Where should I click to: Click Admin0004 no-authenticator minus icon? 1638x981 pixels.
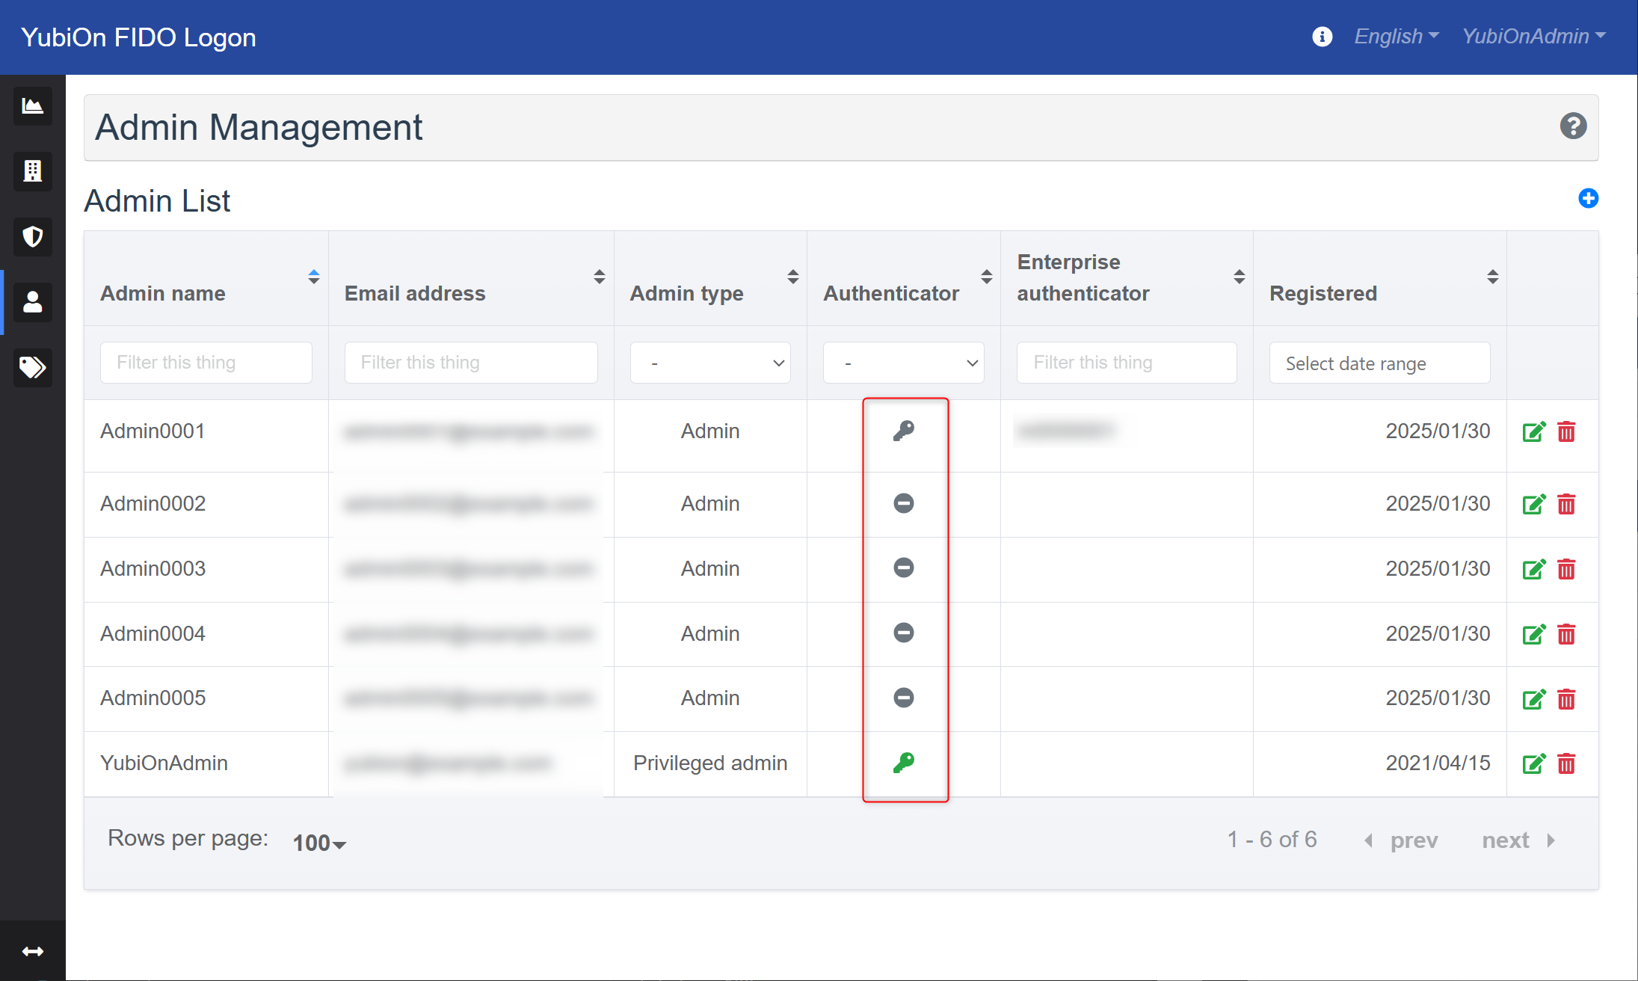904,633
